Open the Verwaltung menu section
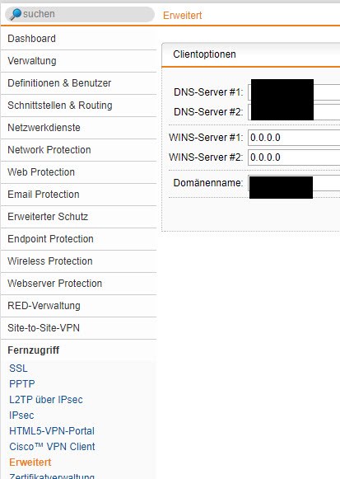This screenshot has width=340, height=479. pyautogui.click(x=79, y=61)
